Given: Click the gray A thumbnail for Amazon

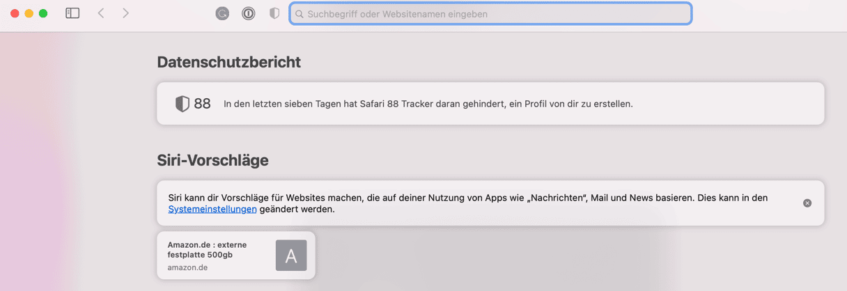Looking at the screenshot, I should tap(291, 255).
